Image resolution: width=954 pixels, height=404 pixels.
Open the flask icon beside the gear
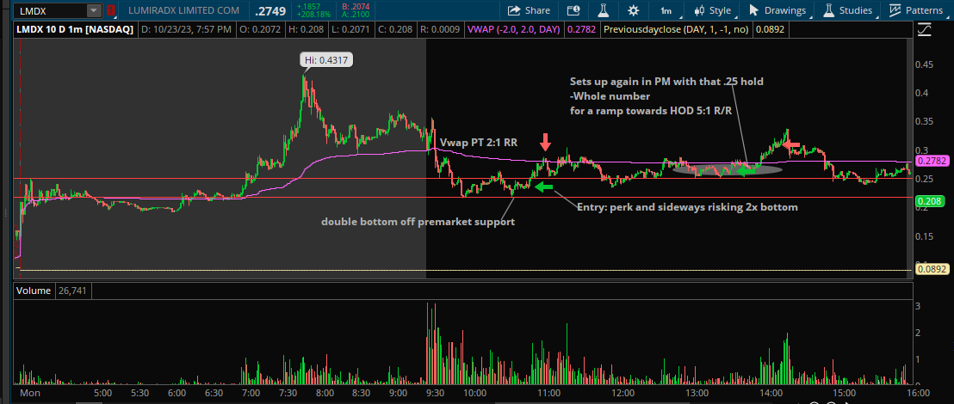[x=604, y=10]
